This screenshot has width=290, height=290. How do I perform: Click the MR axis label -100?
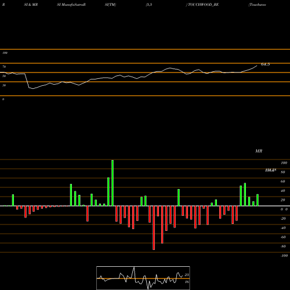pyautogui.click(x=284, y=256)
